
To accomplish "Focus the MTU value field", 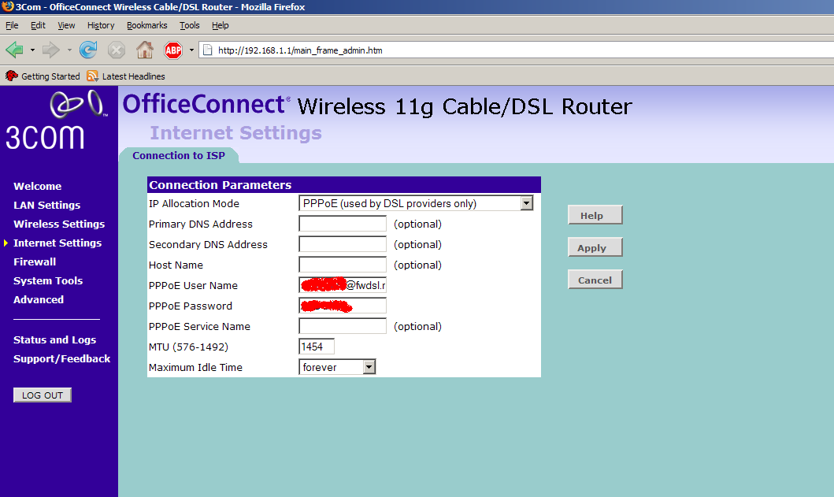I will coord(317,347).
